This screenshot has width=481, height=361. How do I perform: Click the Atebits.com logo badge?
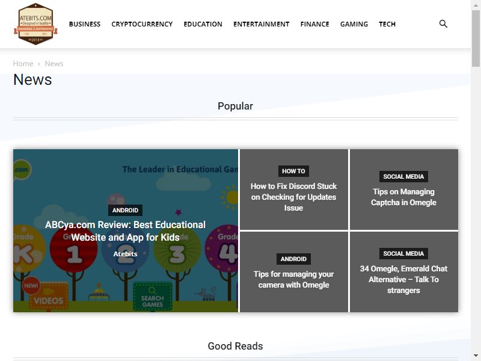[35, 24]
